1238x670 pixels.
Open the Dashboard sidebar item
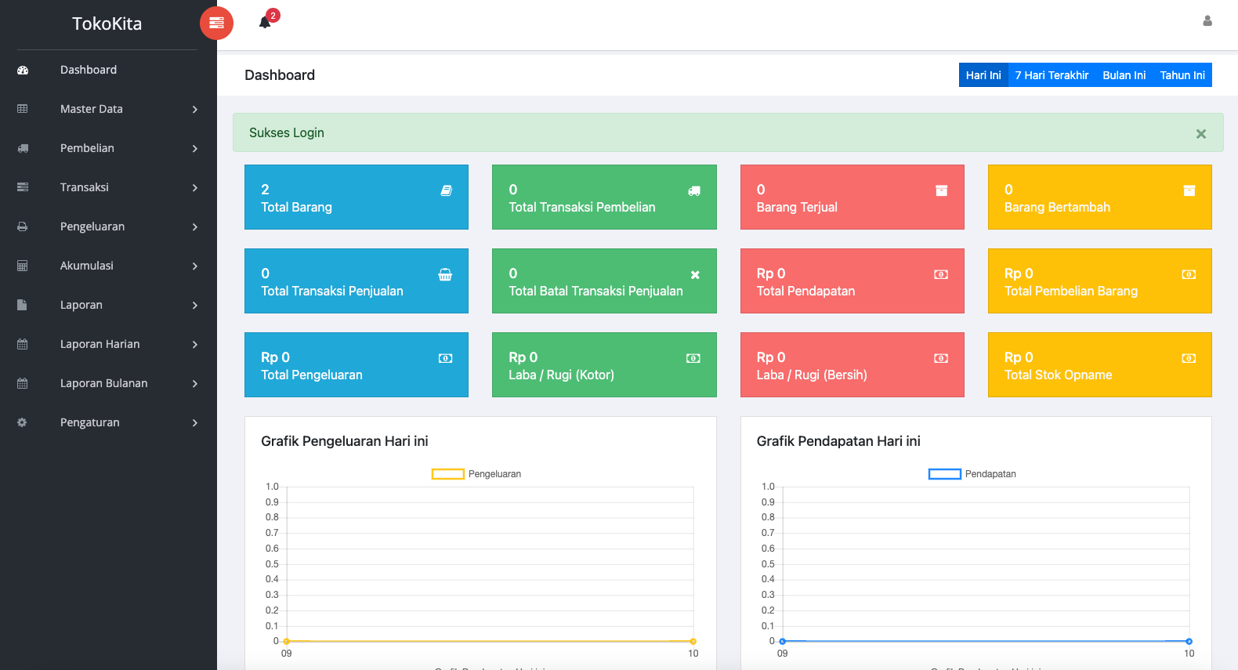click(89, 70)
